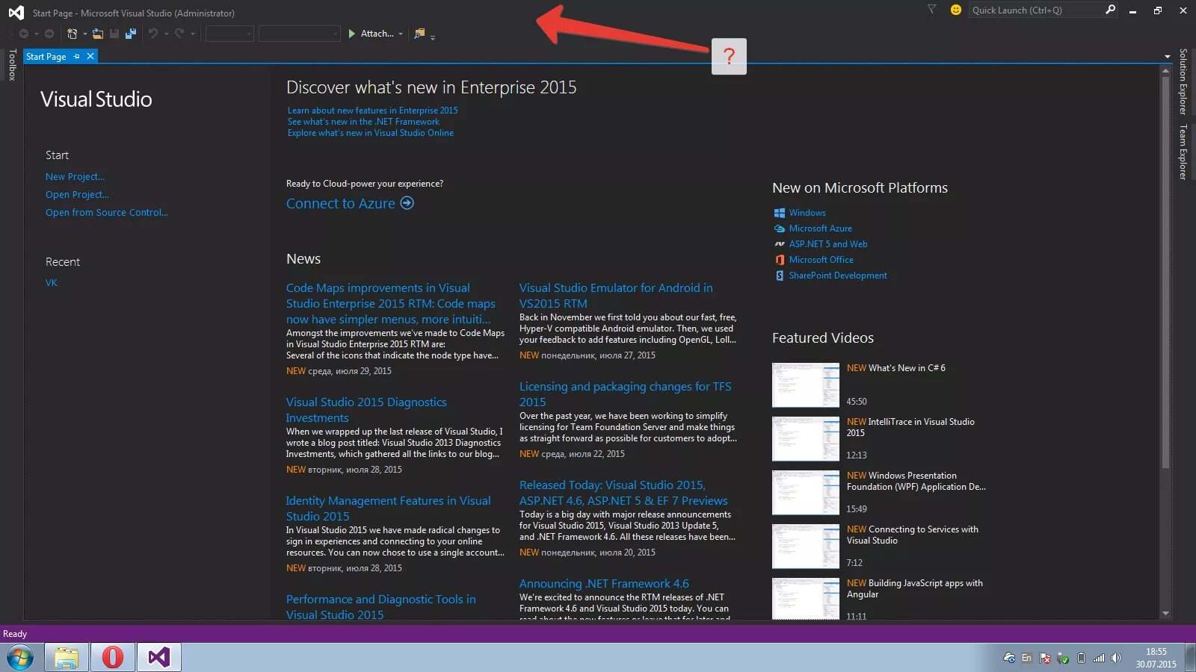Click the Visual Studio logo in title bar
This screenshot has height=672, width=1196.
coord(16,13)
